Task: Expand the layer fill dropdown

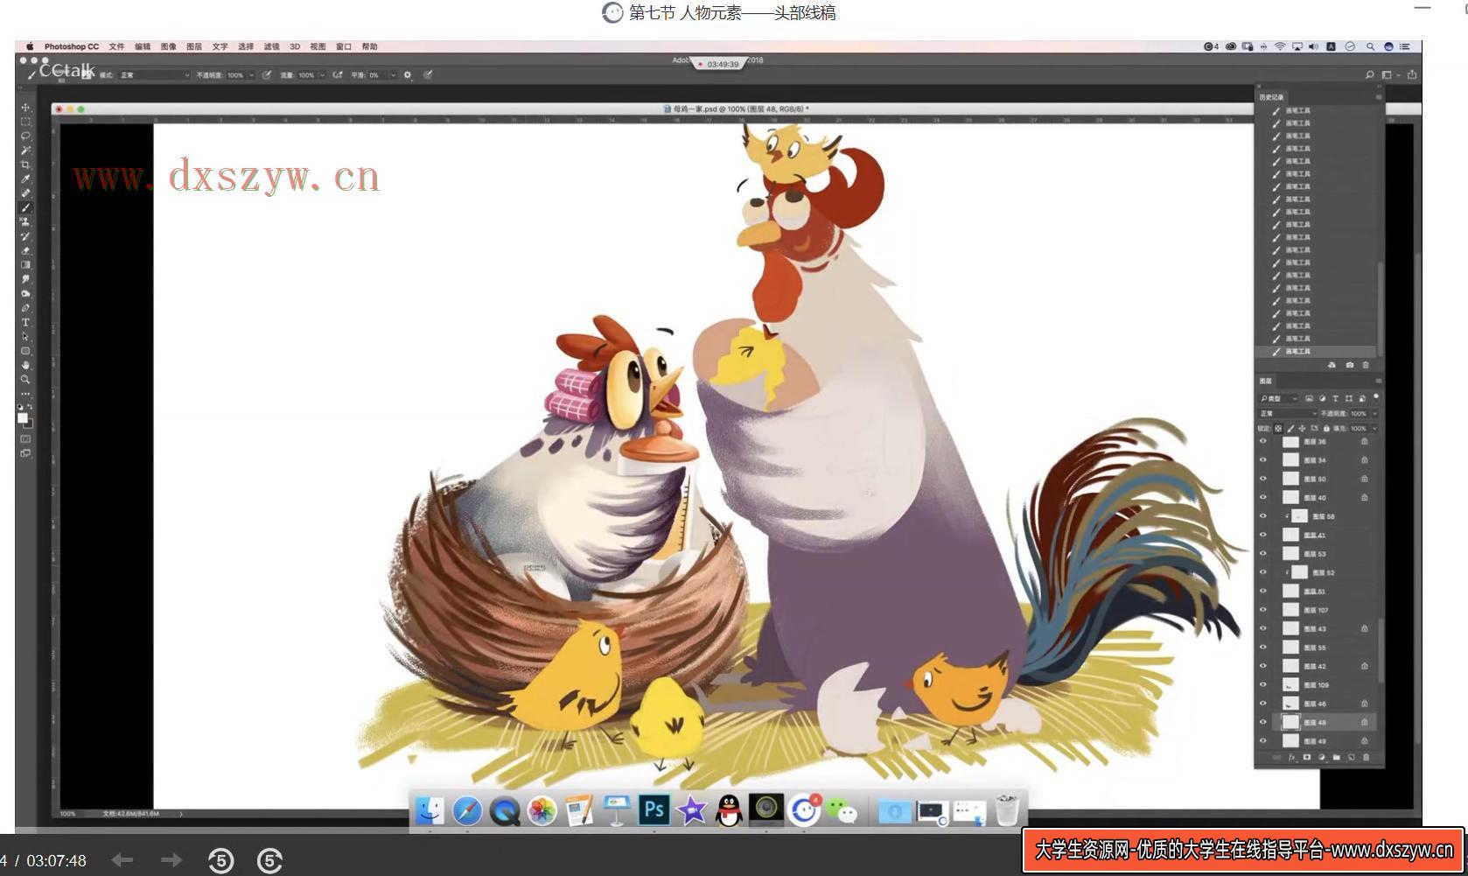Action: coord(1374,429)
